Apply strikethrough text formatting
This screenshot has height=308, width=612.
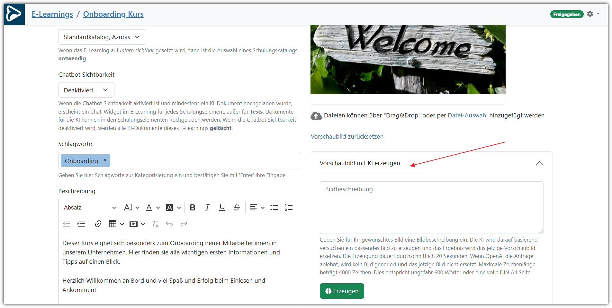coord(237,208)
